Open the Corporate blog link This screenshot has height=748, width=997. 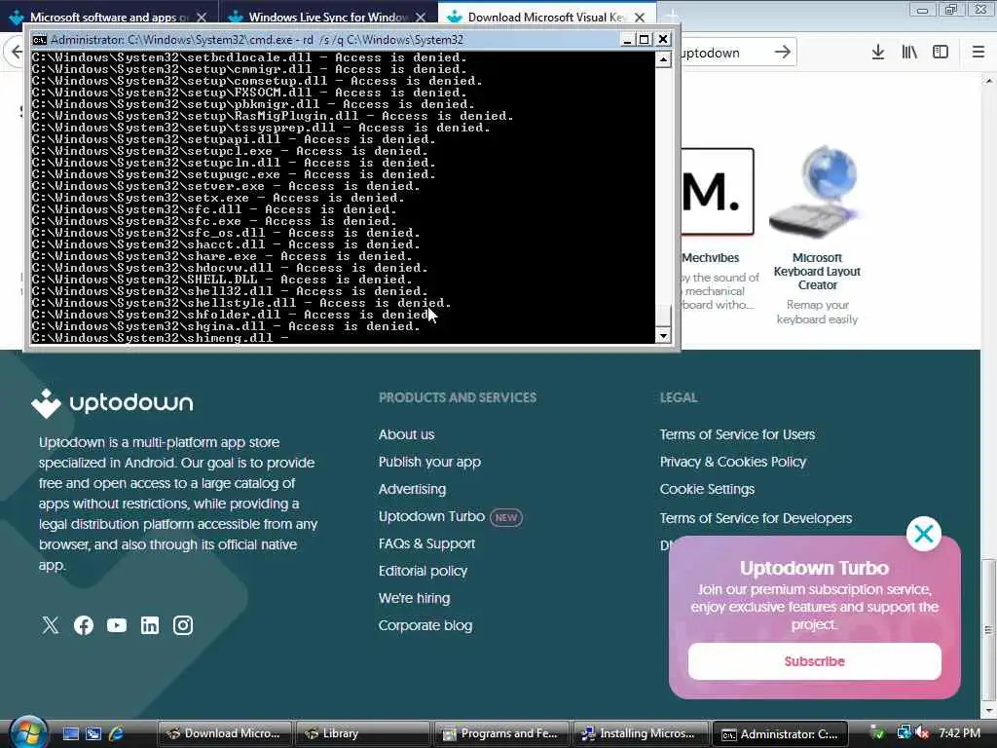(425, 626)
